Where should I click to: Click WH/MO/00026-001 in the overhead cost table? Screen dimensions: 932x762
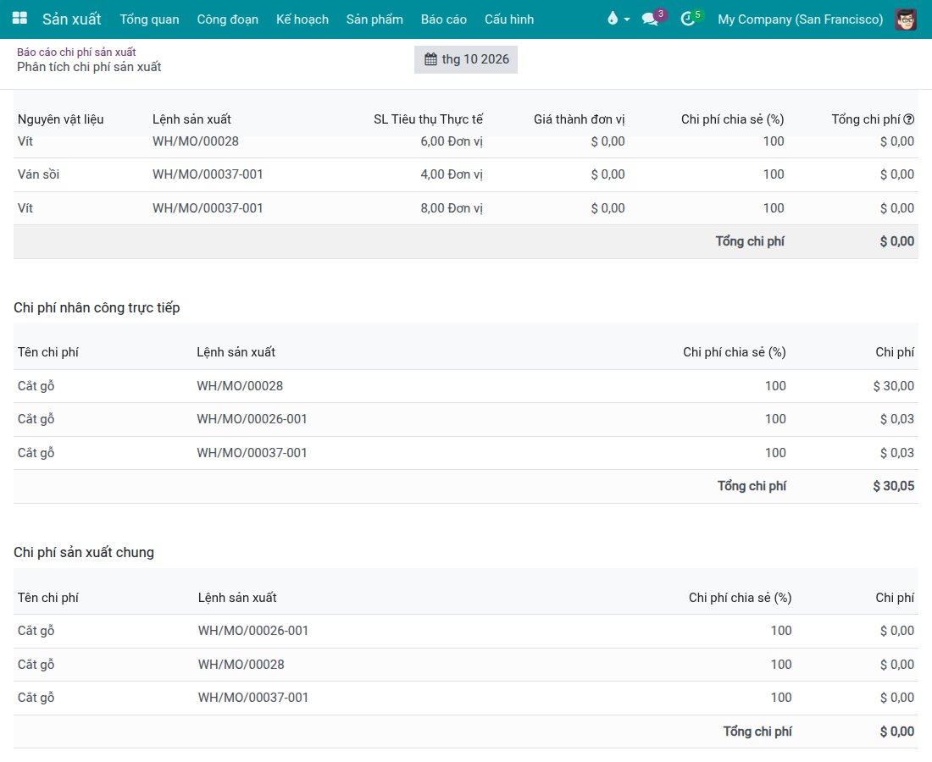253,631
